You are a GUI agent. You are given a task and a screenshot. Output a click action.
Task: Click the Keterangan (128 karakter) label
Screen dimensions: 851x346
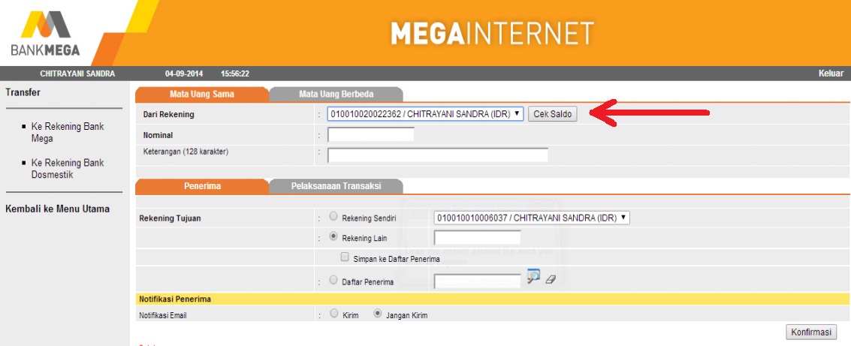[186, 152]
